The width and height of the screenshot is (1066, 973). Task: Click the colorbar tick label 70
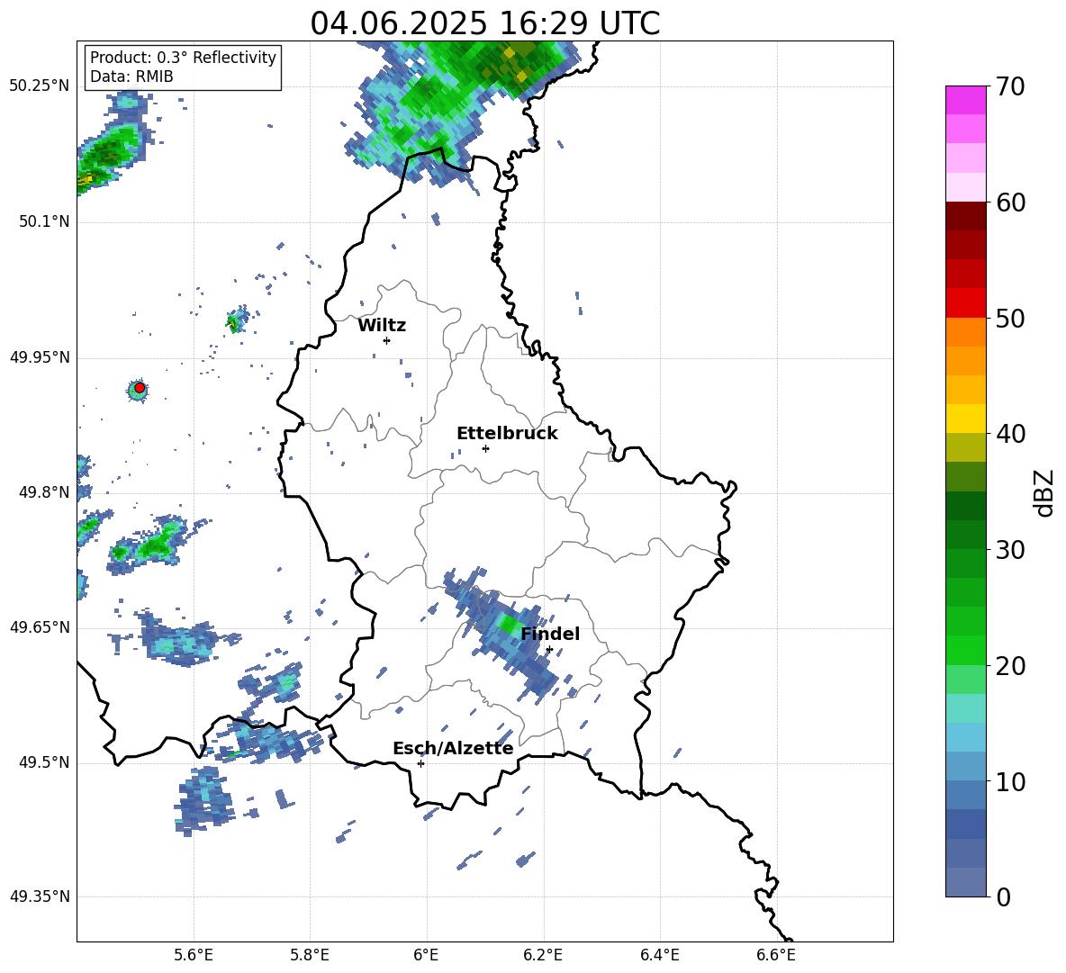tap(1010, 87)
